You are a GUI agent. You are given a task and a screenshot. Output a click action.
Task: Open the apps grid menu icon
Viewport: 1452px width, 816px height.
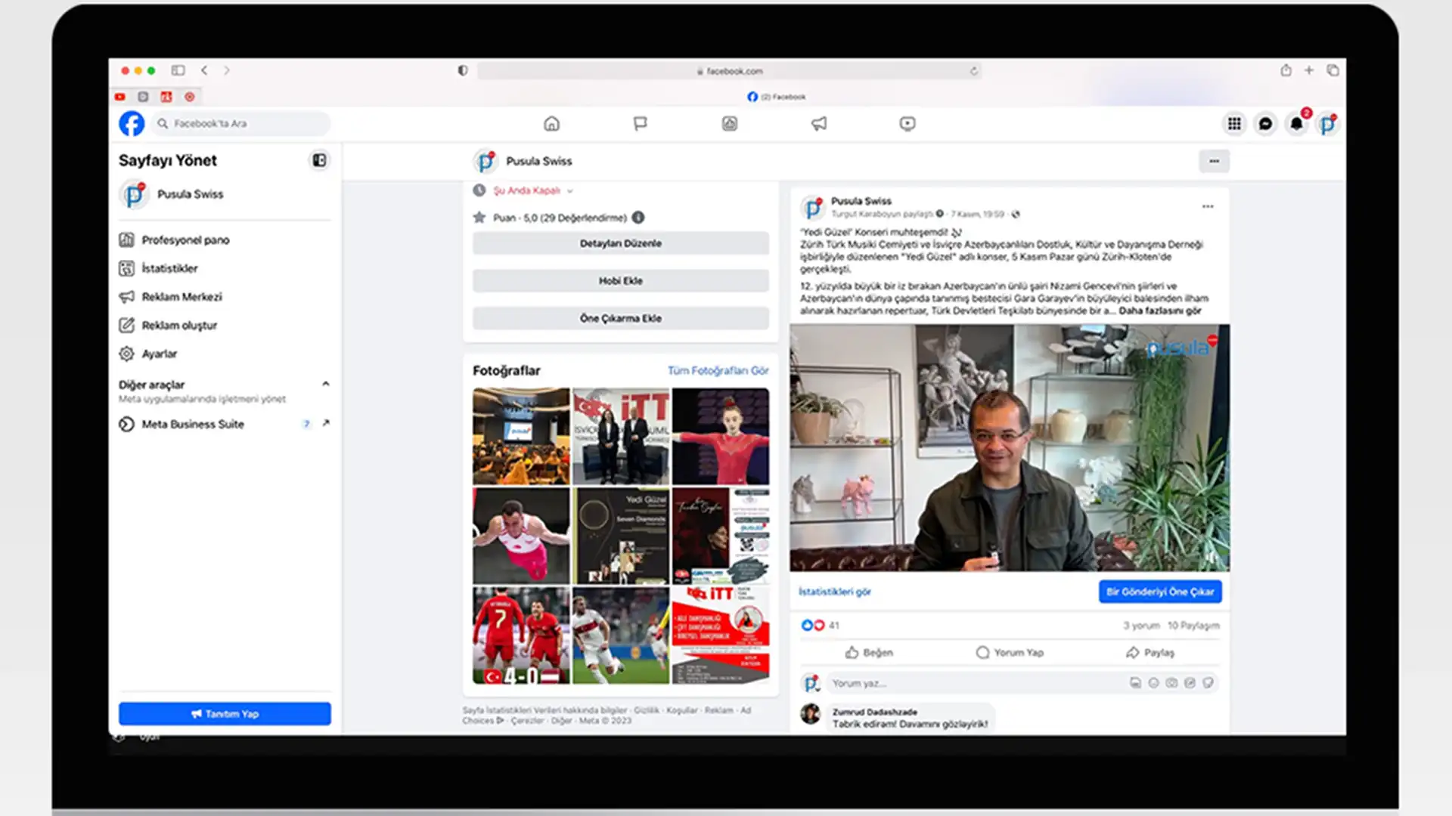(x=1234, y=124)
